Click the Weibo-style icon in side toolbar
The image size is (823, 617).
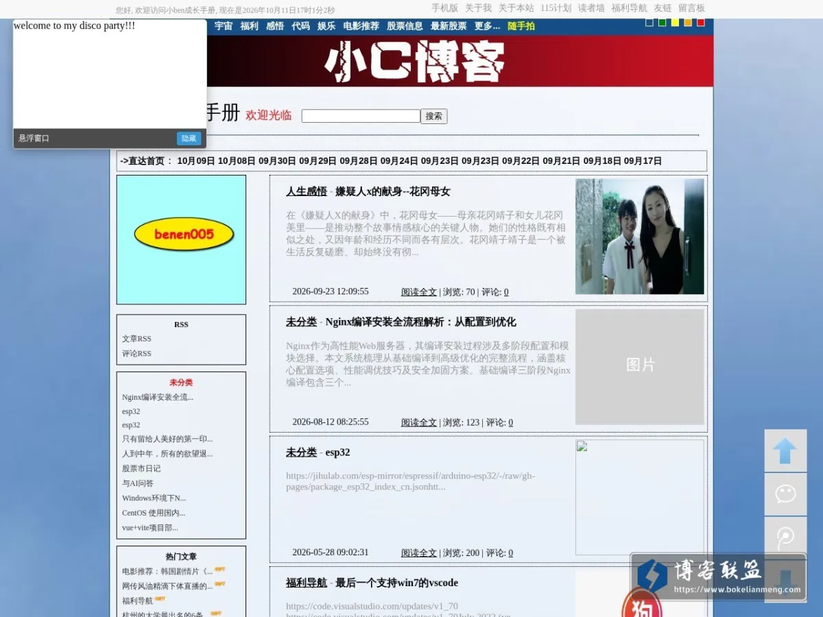785,537
